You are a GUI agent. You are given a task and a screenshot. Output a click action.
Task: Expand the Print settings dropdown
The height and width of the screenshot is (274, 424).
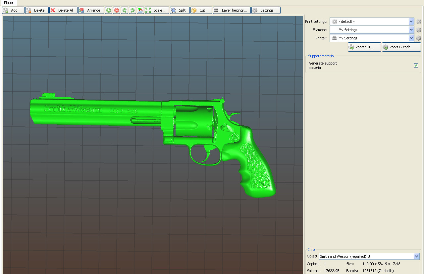point(411,22)
